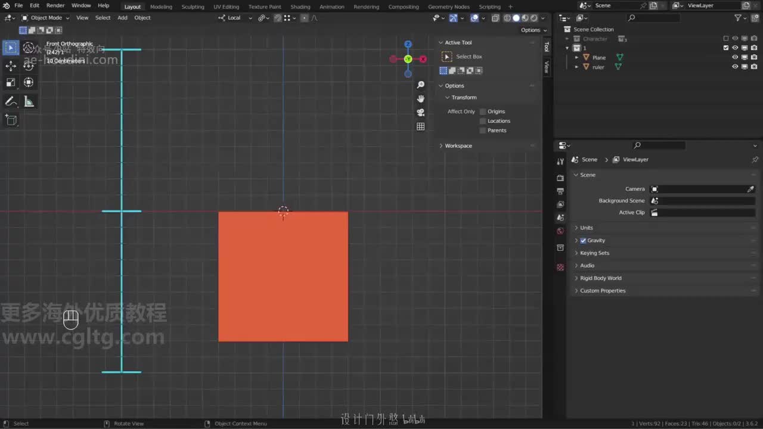This screenshot has width=763, height=429.
Task: Uncheck collection 1 in the Outliner
Action: 726,48
